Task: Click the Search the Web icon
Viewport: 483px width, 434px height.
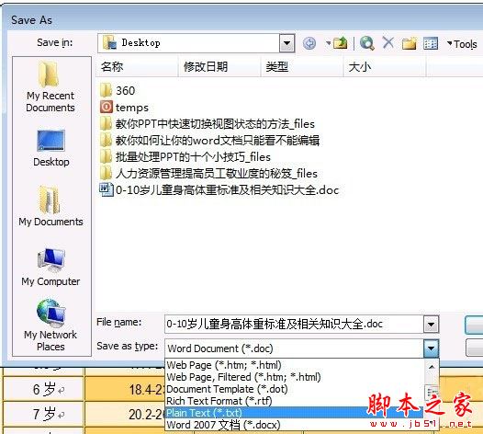Action: (367, 43)
